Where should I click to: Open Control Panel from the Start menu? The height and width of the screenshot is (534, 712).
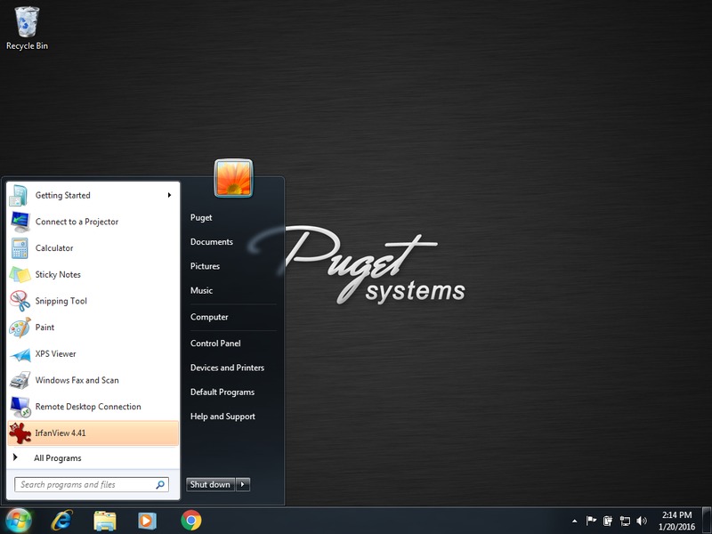[215, 344]
